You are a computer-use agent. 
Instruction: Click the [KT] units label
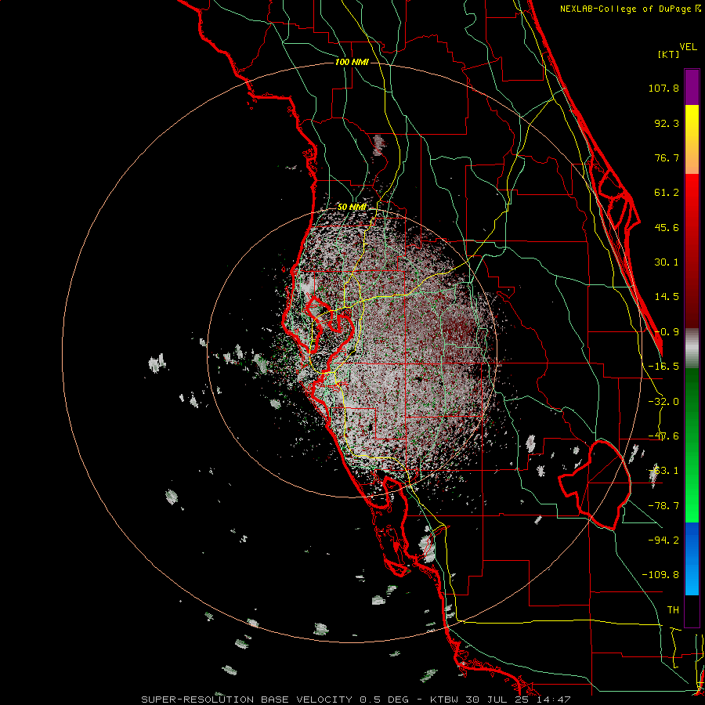click(x=669, y=54)
